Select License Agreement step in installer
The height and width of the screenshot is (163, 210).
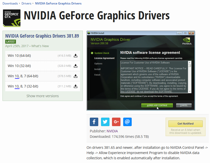point(104,58)
